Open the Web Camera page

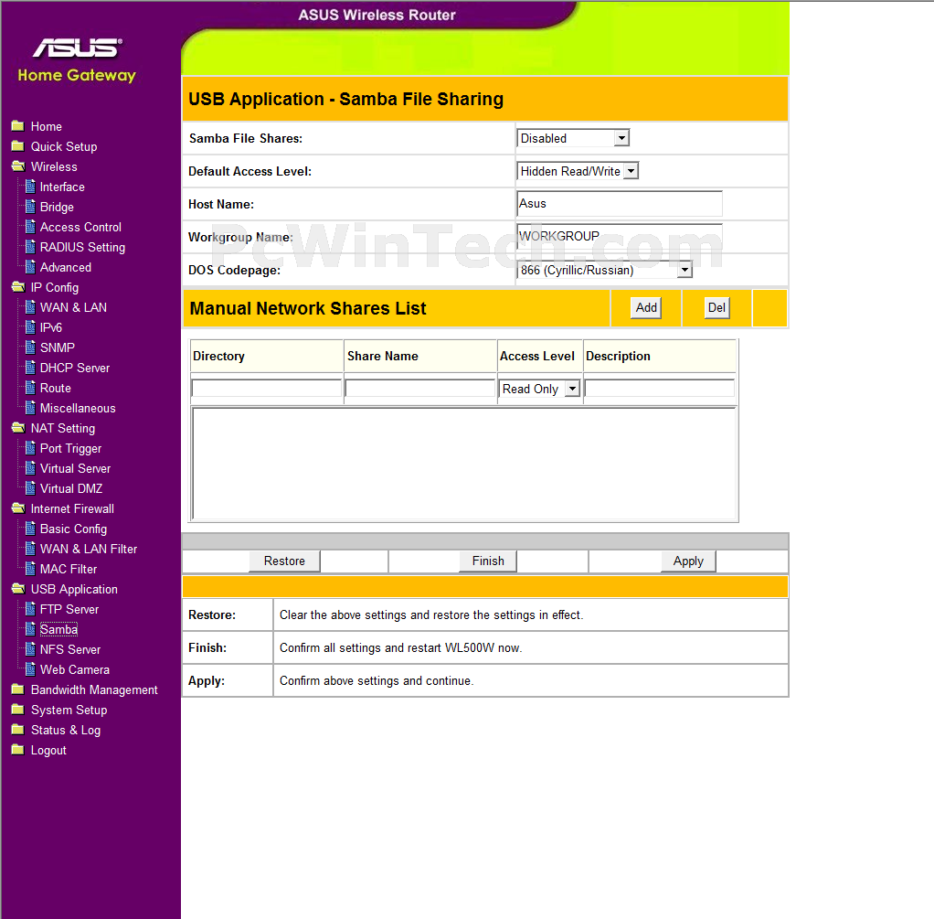point(74,670)
